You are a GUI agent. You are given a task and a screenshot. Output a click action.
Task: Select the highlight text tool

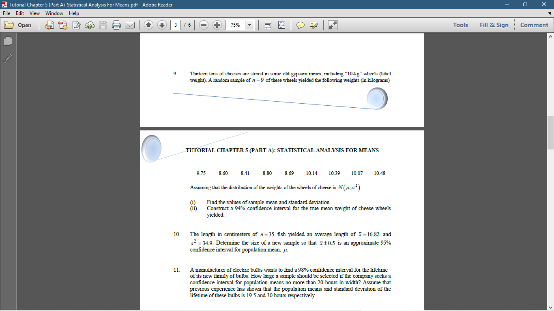(x=313, y=25)
